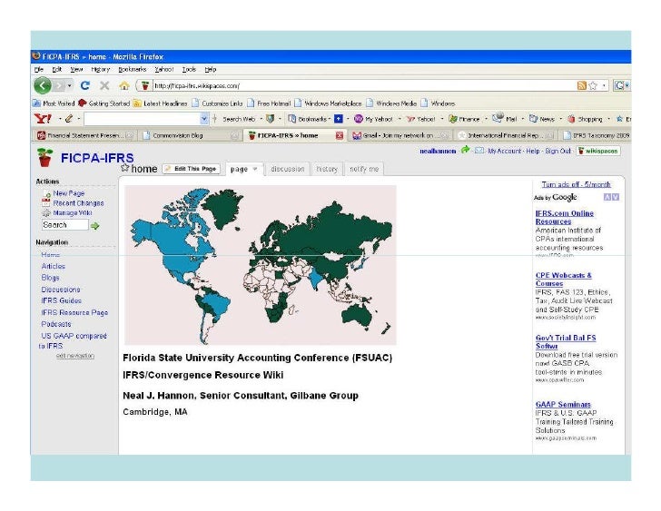Viewport: 661px width, 511px height.
Task: Open News on the Yahoo toolbar
Action: (542, 119)
